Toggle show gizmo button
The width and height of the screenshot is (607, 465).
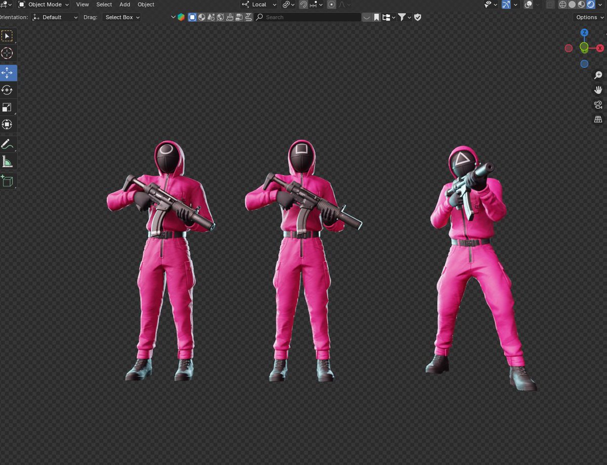click(506, 5)
